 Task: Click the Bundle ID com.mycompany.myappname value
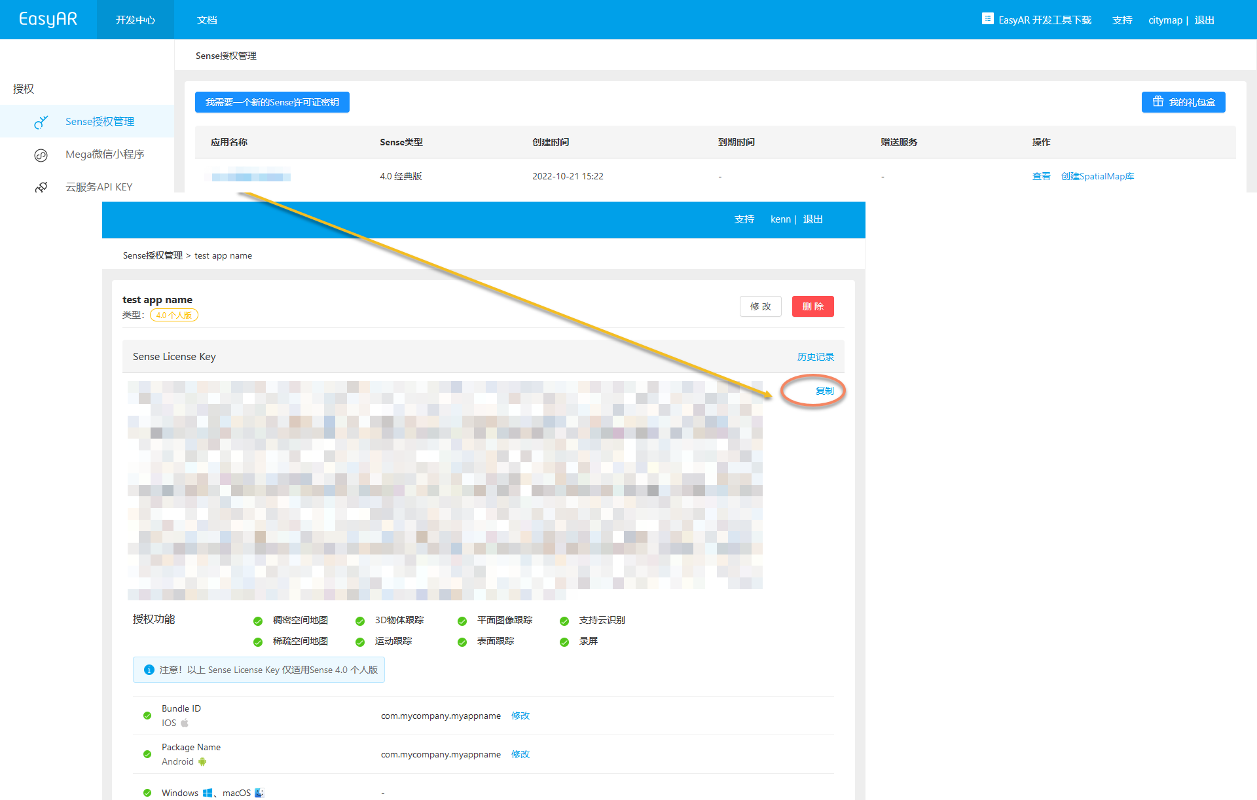(x=441, y=716)
